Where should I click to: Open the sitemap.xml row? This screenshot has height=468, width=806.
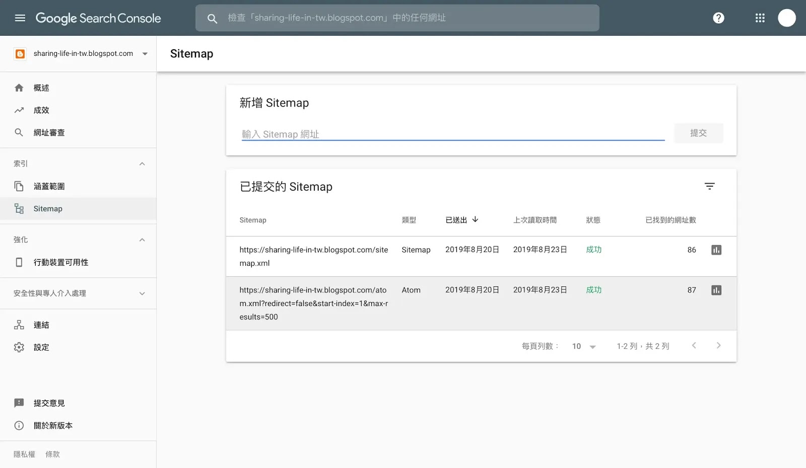coord(481,256)
